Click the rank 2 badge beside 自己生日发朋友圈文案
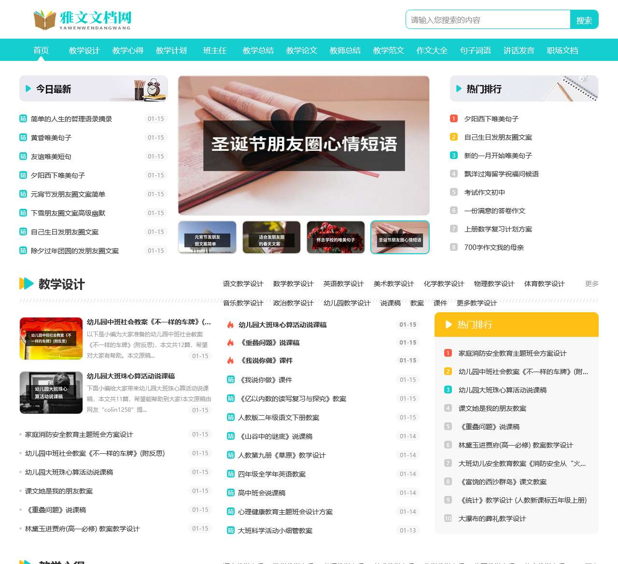The image size is (618, 564). 453,137
